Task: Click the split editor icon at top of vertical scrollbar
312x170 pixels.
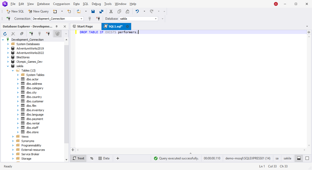Action: pyautogui.click(x=309, y=32)
